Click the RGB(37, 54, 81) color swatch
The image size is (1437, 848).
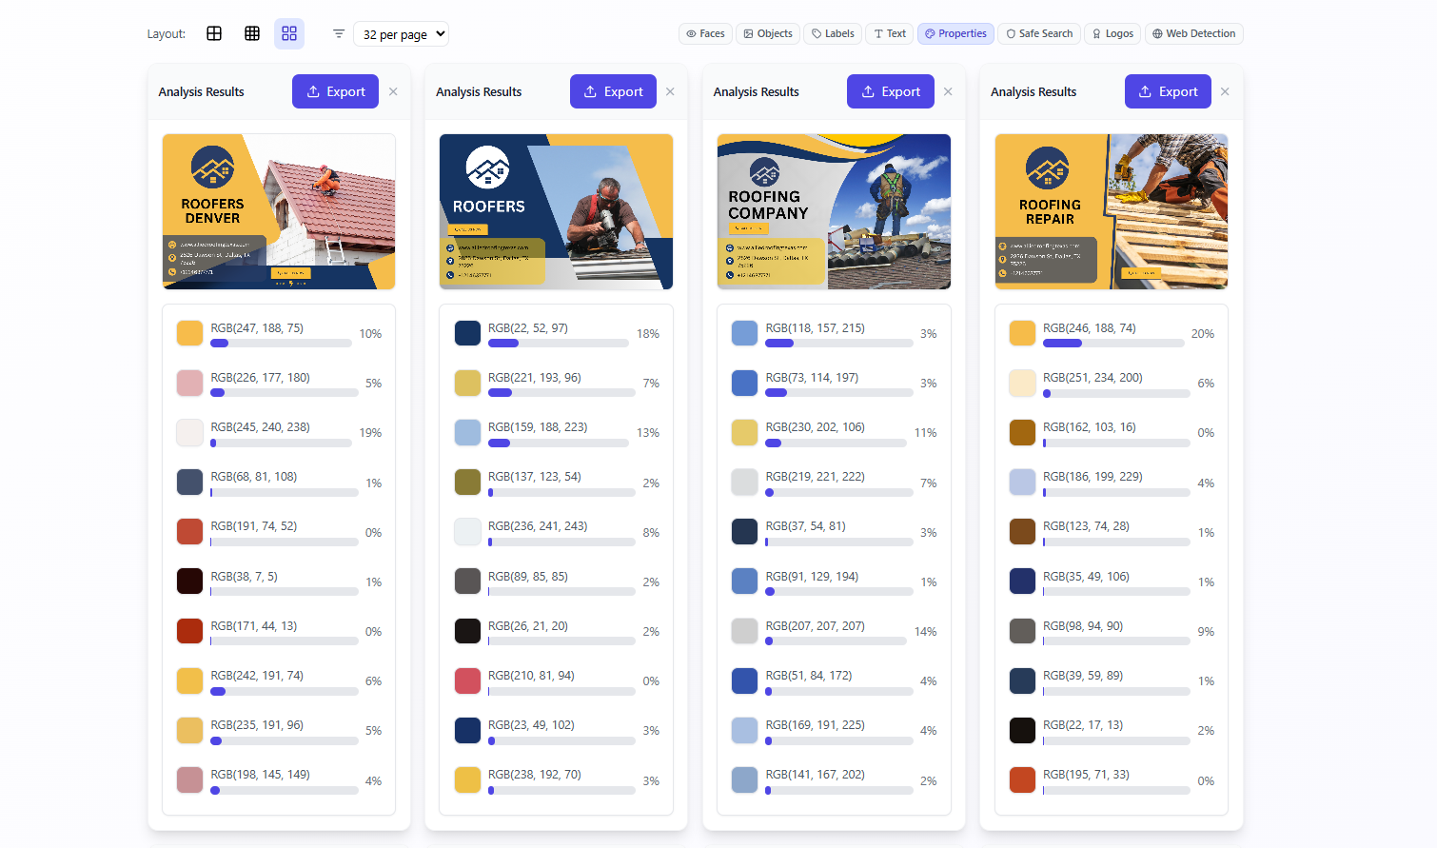point(745,531)
